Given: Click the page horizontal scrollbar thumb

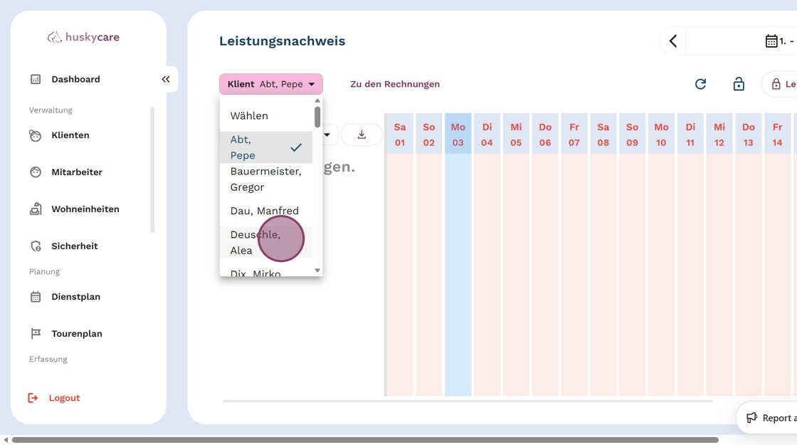Looking at the screenshot, I should click(x=365, y=440).
